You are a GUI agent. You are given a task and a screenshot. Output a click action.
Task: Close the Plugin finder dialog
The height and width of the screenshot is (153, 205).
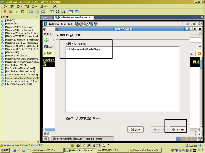tap(187, 29)
